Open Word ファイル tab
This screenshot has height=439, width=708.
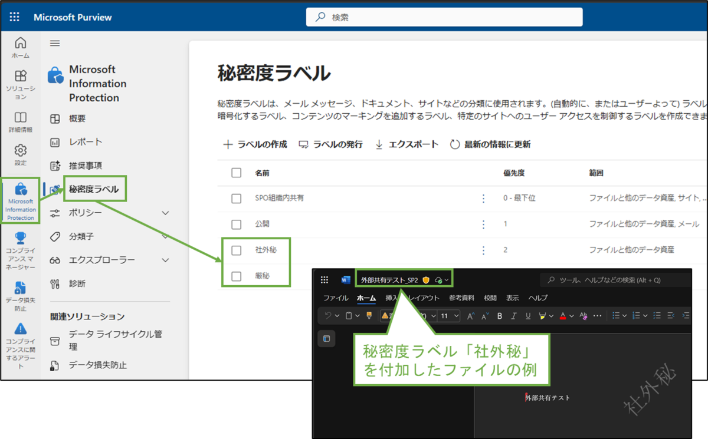pos(336,298)
